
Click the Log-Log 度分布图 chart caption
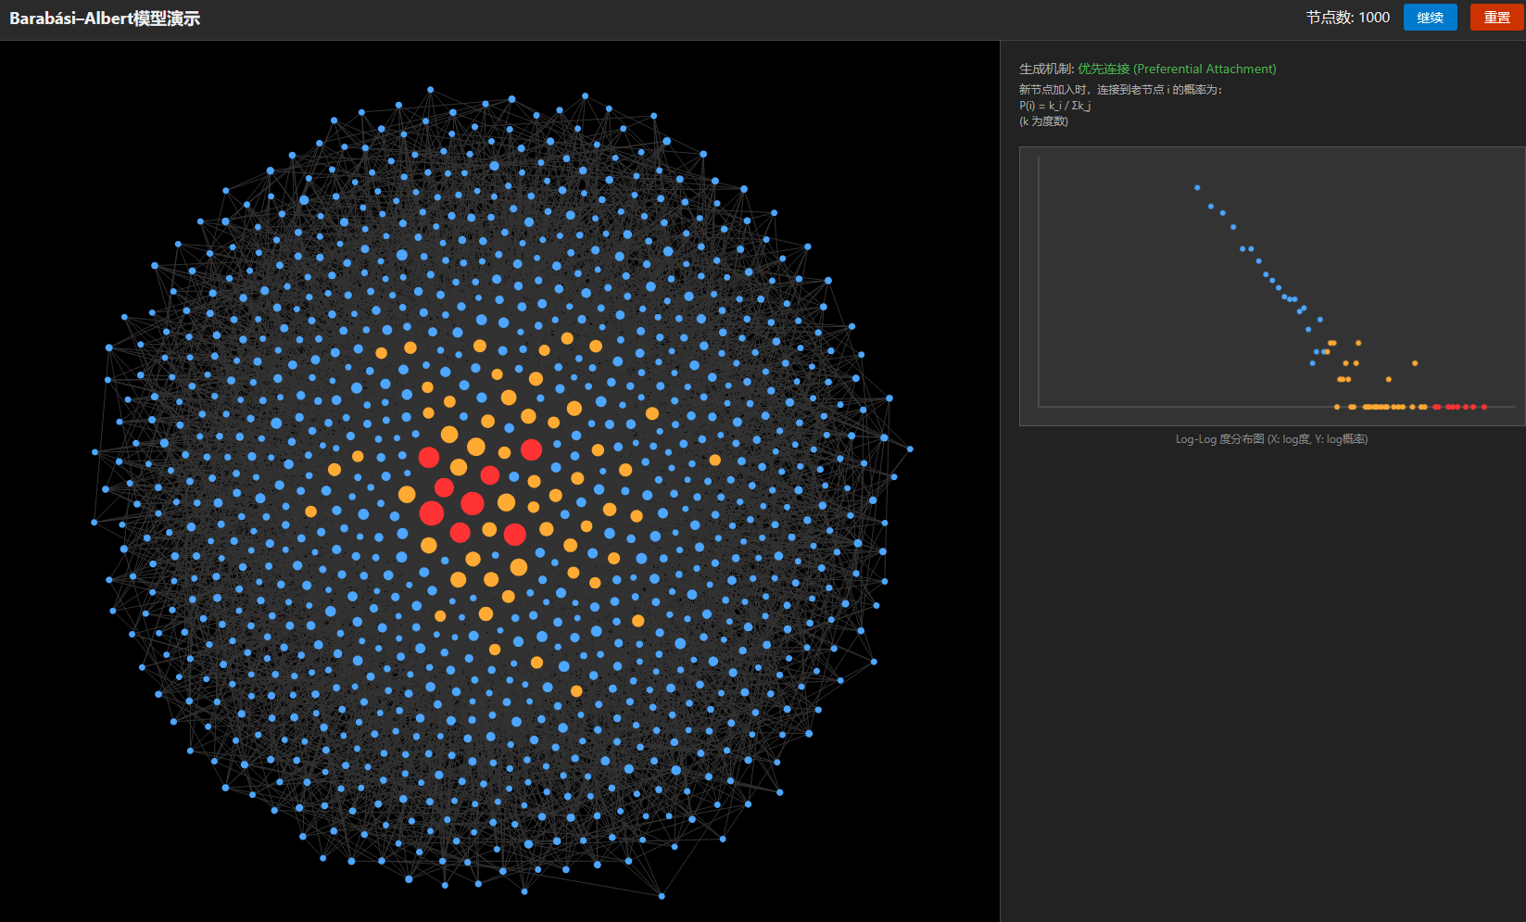pos(1271,439)
